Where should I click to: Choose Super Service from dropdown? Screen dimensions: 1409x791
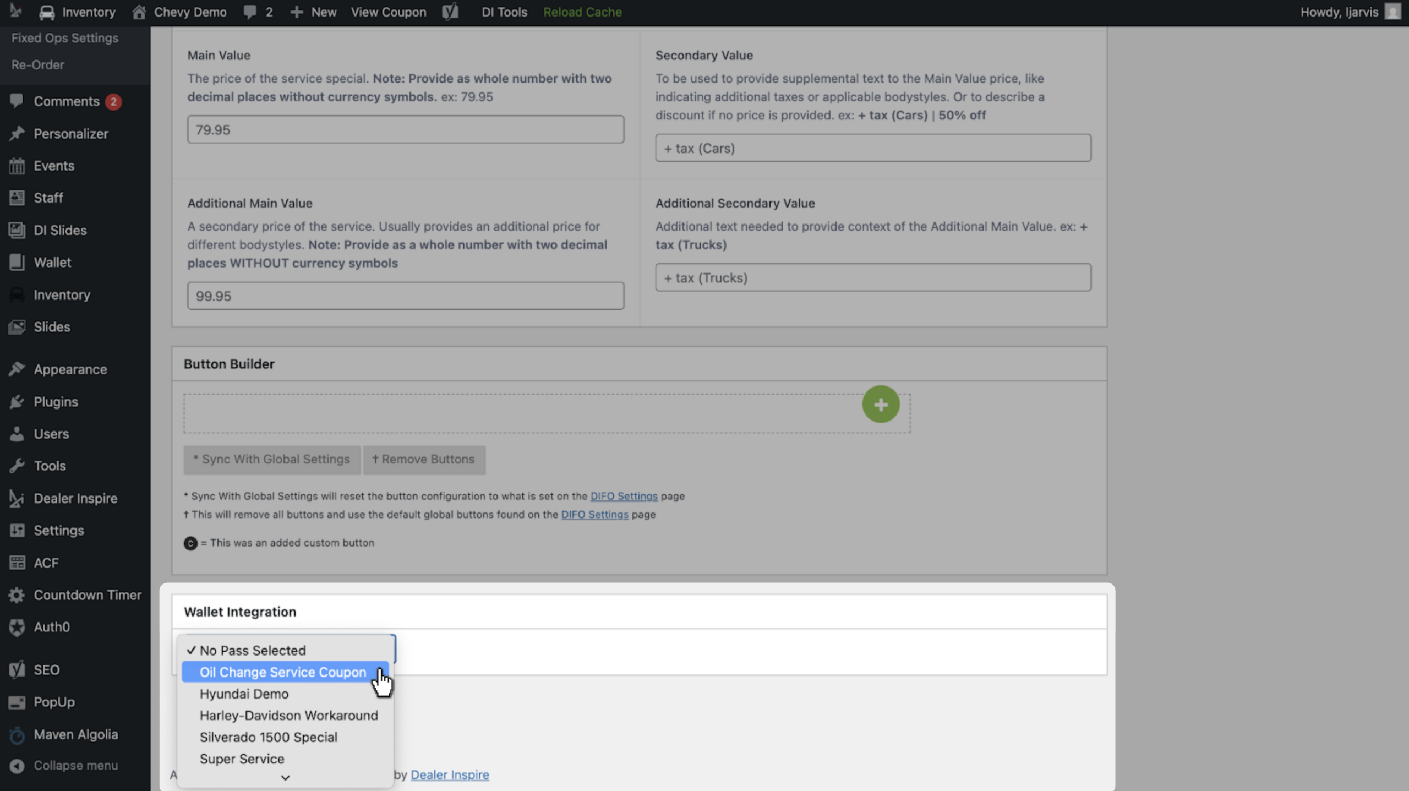pos(285,759)
